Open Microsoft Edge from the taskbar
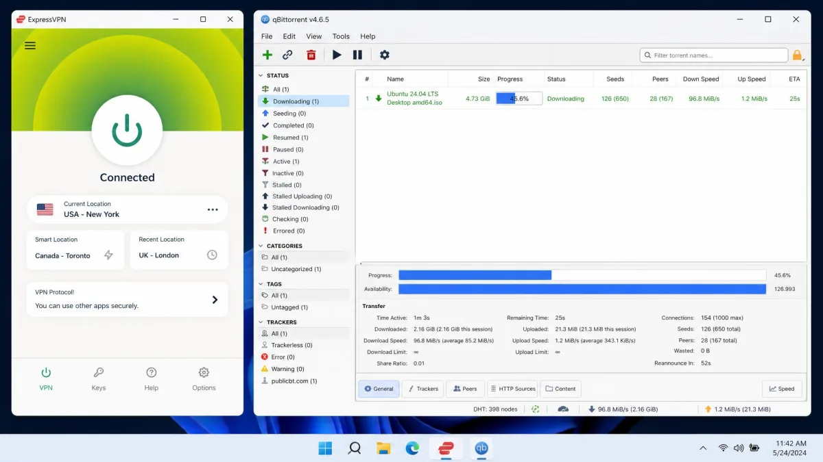The height and width of the screenshot is (462, 823). click(412, 448)
